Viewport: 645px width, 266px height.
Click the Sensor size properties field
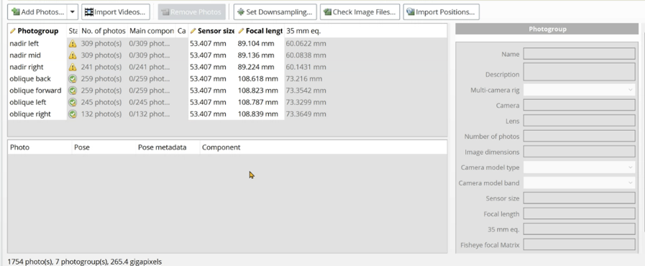(579, 198)
